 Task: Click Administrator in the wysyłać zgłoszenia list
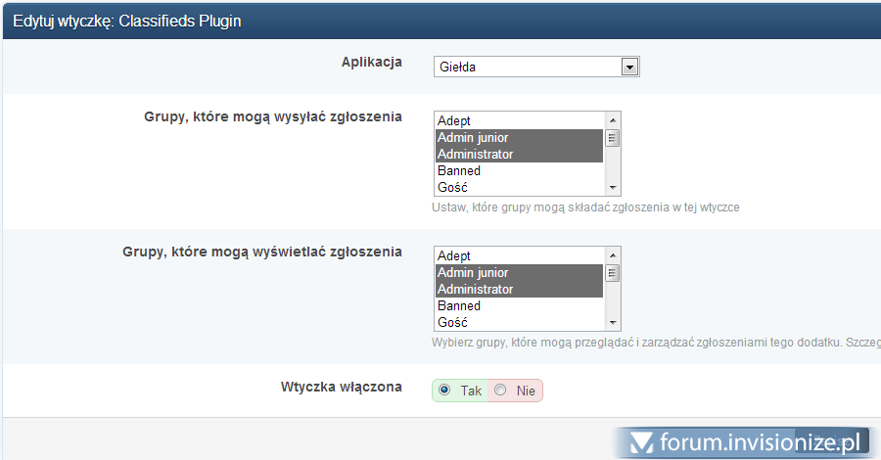coord(519,154)
